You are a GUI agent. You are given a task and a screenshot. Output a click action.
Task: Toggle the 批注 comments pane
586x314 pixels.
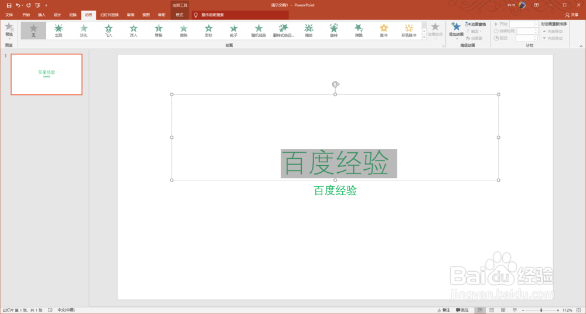(x=462, y=310)
